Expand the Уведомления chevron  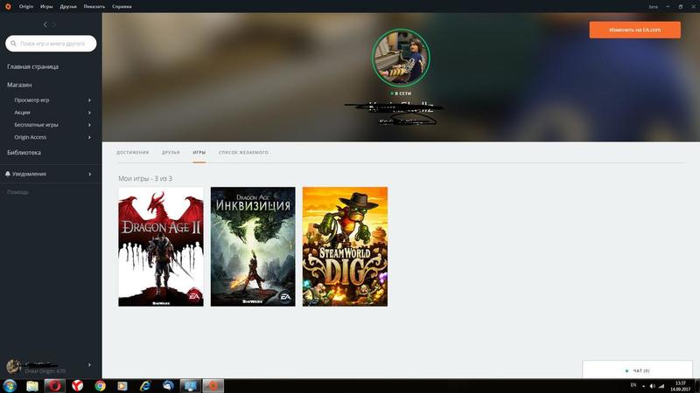[x=90, y=174]
